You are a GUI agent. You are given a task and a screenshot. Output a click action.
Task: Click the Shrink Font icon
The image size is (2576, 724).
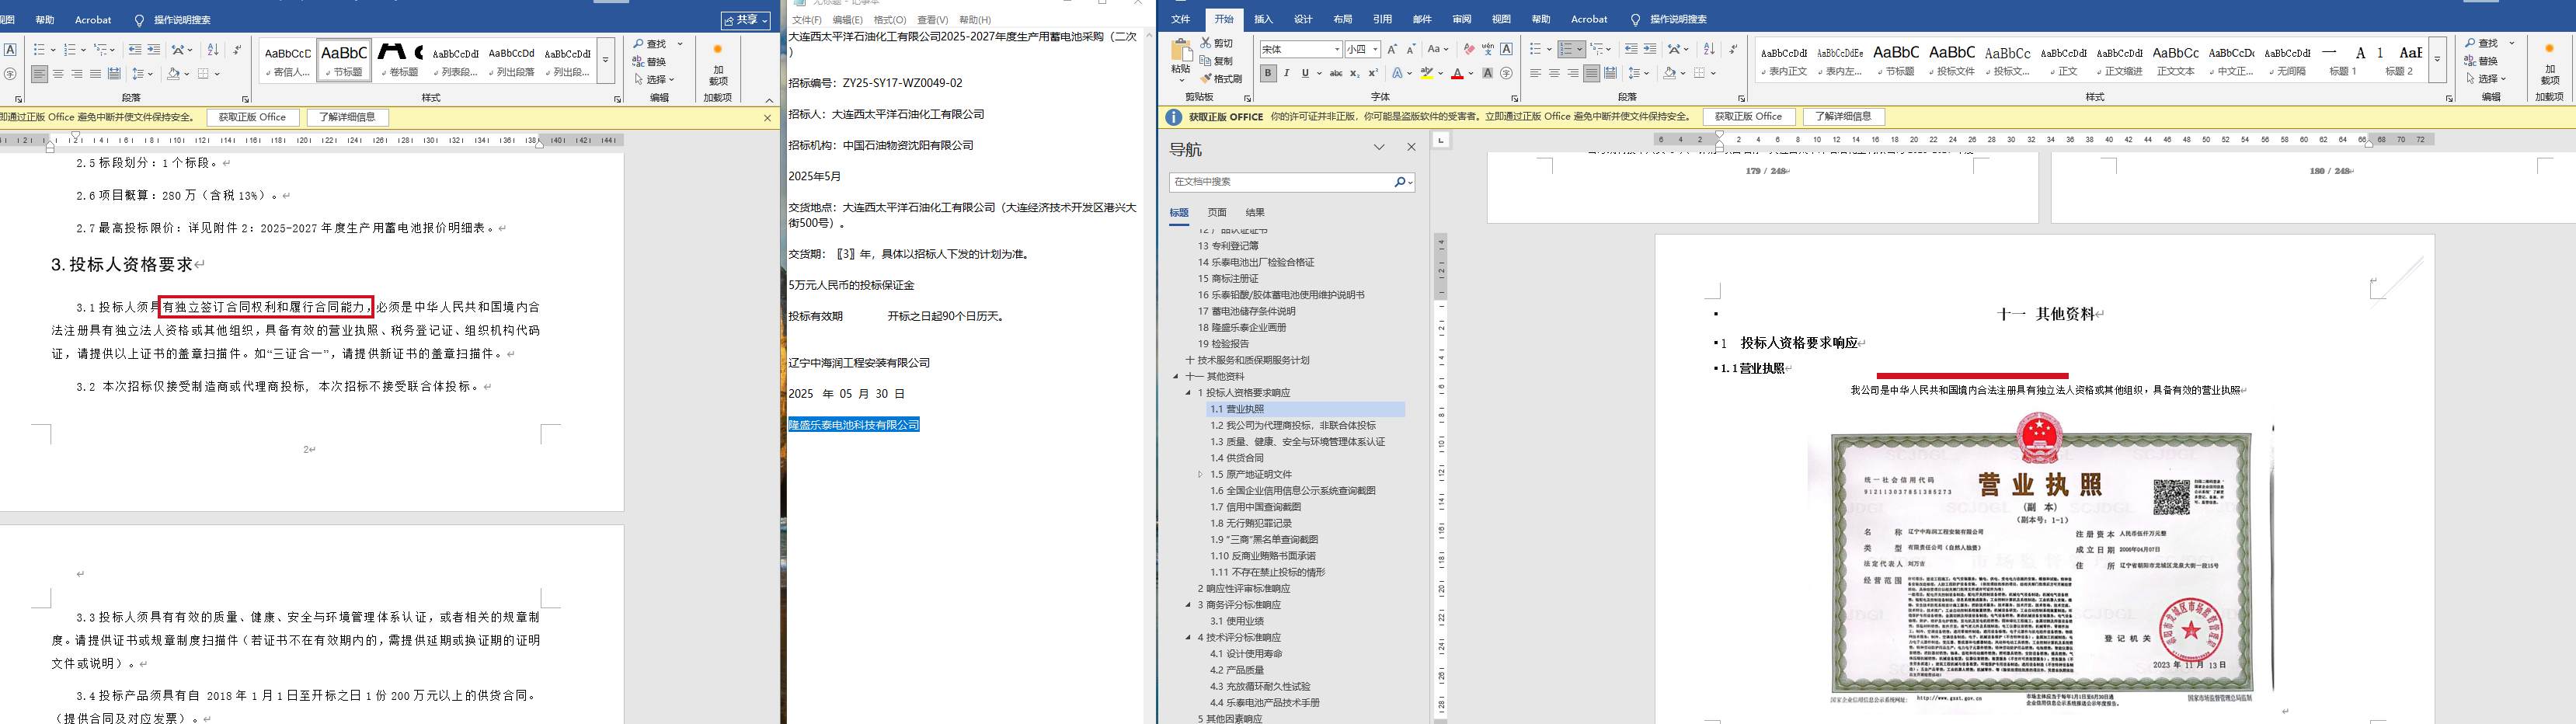pos(1411,49)
